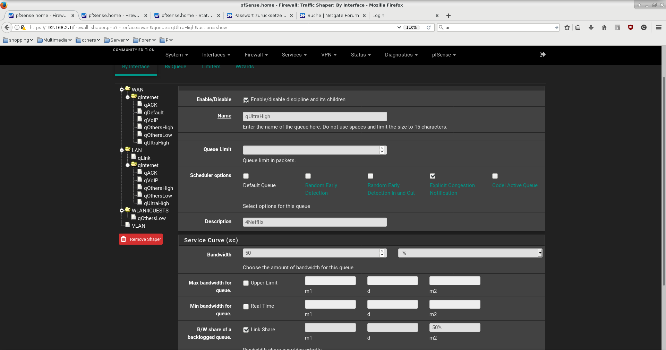666x350 pixels.
Task: Open the Diagnostics menu
Action: (x=401, y=55)
